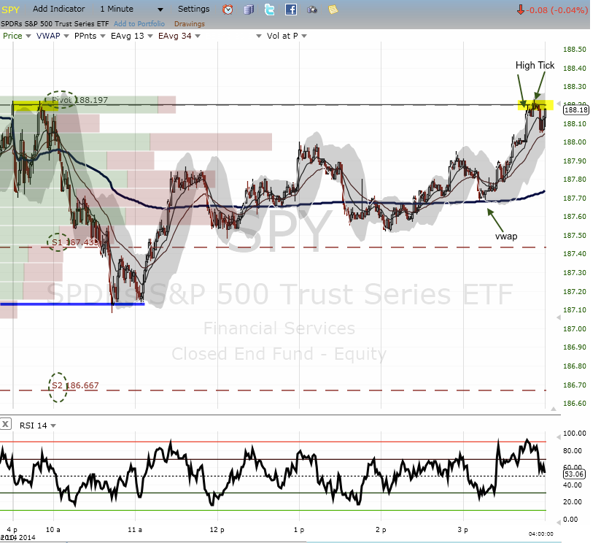Click the S2 186.667 support label
This screenshot has height=543, width=609.
pyautogui.click(x=75, y=385)
